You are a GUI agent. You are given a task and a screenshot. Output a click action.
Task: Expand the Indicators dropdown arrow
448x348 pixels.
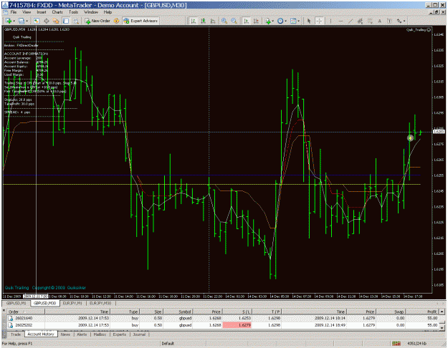pos(273,21)
